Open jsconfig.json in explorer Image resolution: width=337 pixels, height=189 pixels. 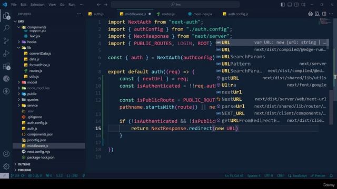click(36, 140)
